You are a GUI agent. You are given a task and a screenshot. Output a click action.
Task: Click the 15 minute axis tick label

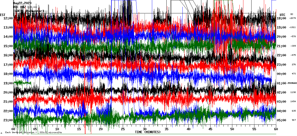click(x=79, y=129)
